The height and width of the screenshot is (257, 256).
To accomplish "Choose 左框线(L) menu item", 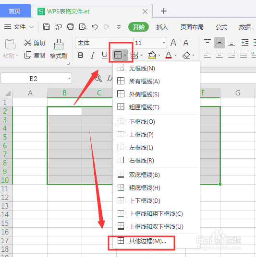I will tap(156, 148).
